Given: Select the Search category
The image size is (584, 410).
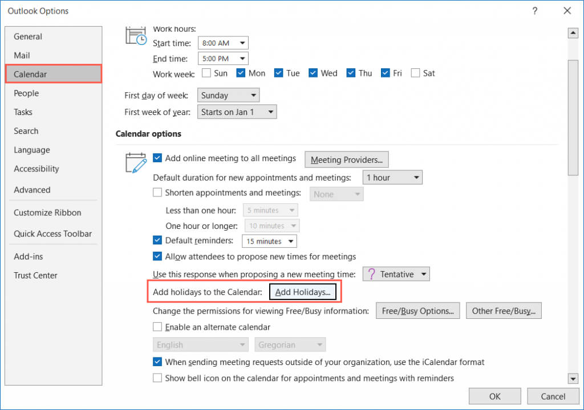Looking at the screenshot, I should point(53,131).
